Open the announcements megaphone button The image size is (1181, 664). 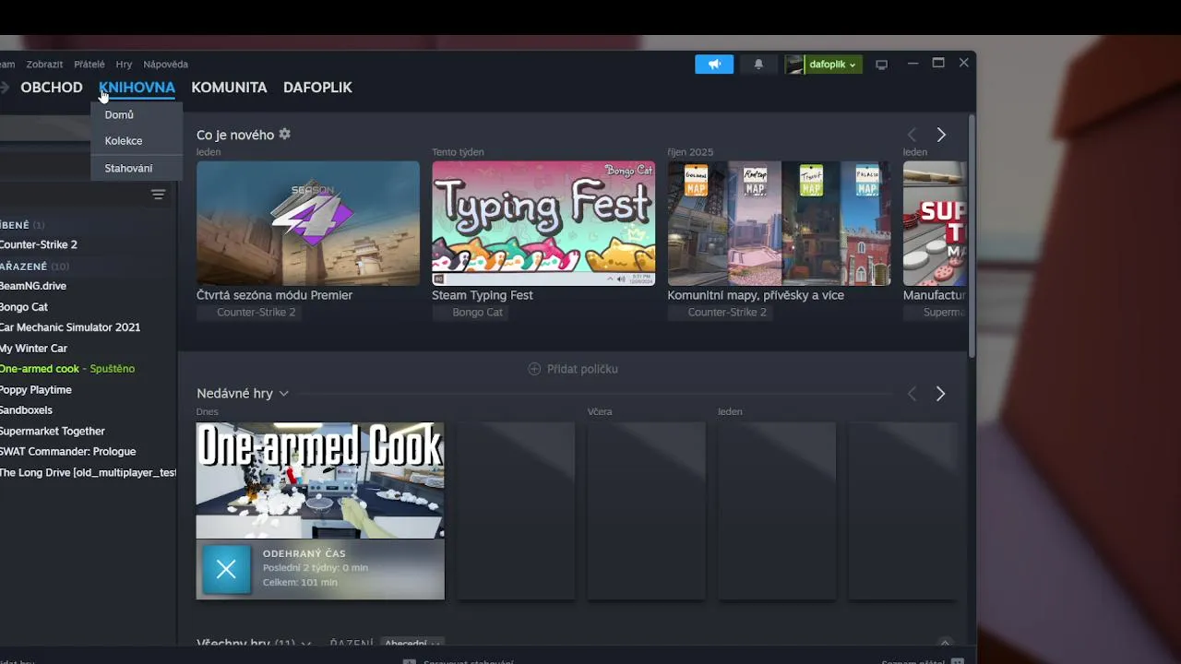pyautogui.click(x=714, y=65)
